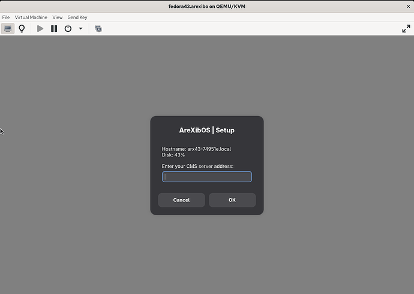Expand the shutdown options dropdown arrow

coord(80,29)
